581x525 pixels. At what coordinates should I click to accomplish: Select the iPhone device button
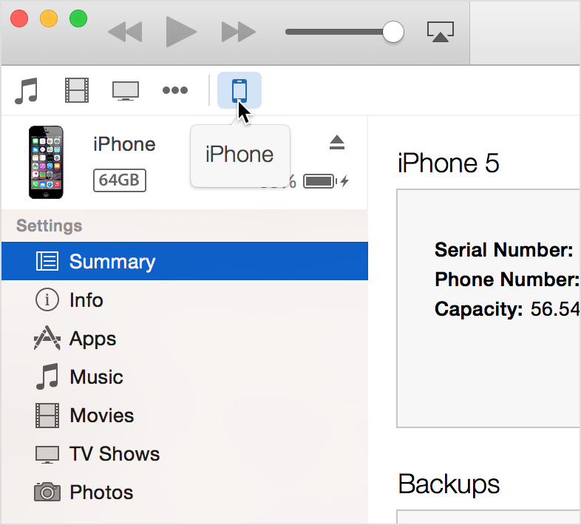239,90
